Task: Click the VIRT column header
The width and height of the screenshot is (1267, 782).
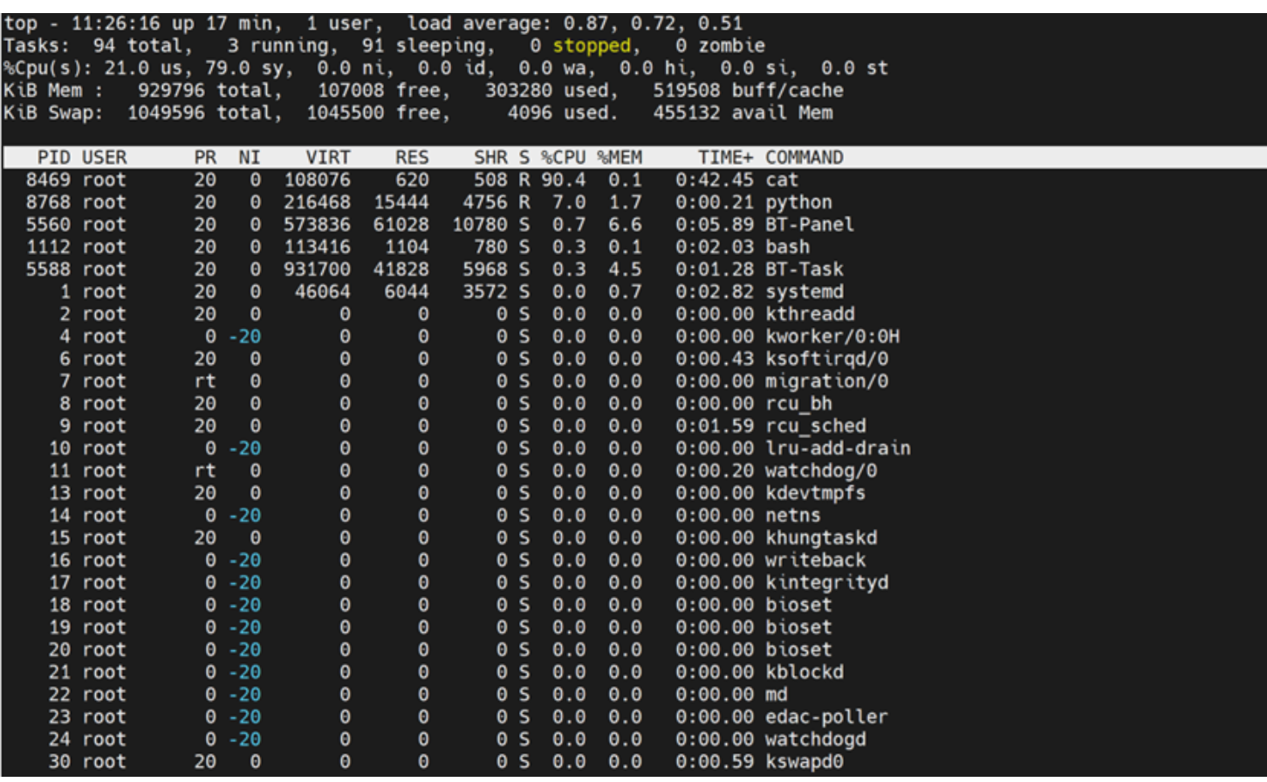Action: 327,157
